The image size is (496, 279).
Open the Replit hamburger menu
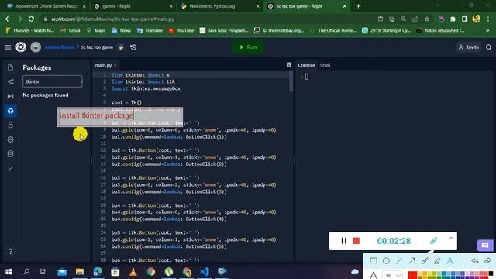coord(8,47)
